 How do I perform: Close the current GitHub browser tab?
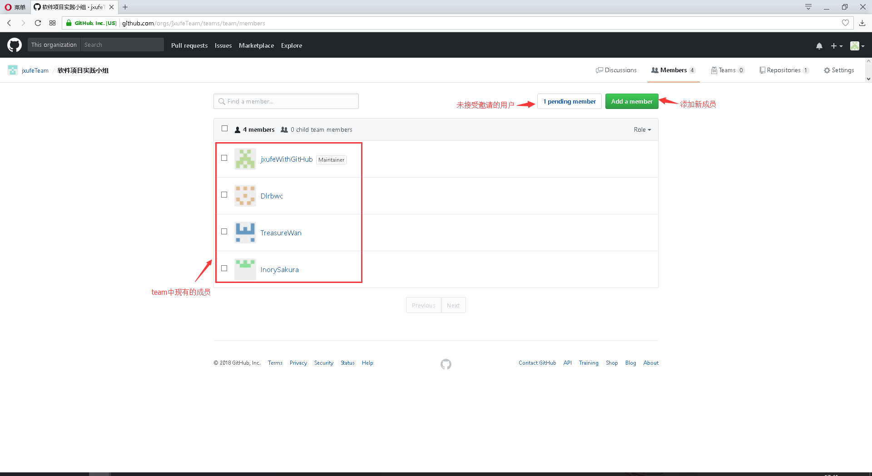pos(111,7)
